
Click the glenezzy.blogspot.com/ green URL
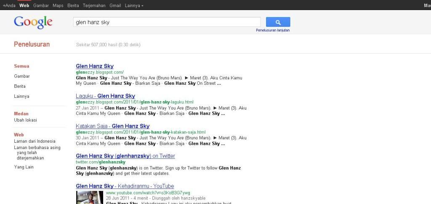pos(100,72)
